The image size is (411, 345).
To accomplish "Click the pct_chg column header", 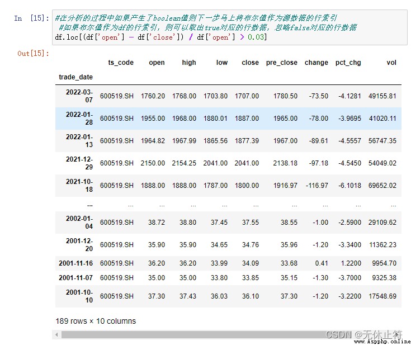I will click(x=348, y=63).
